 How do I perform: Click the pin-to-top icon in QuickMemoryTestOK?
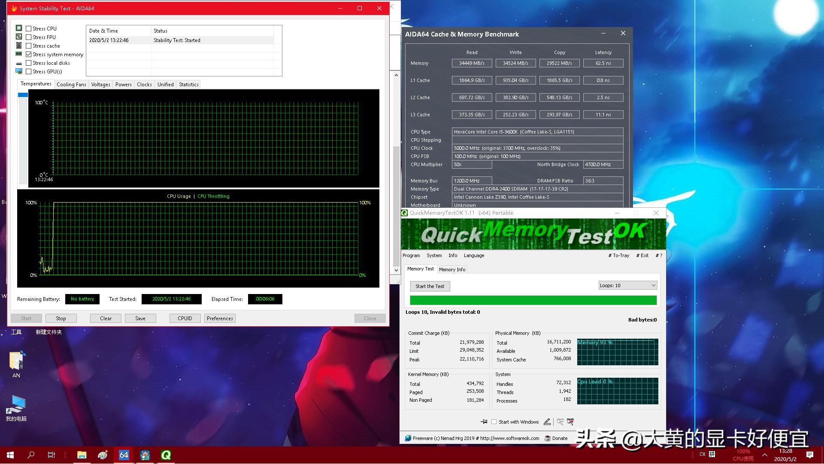pyautogui.click(x=484, y=422)
